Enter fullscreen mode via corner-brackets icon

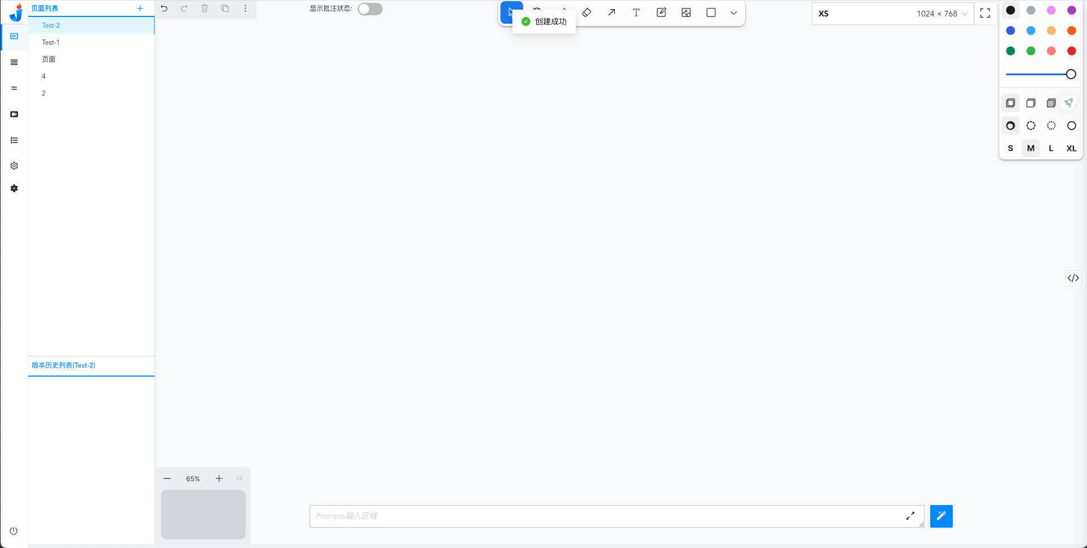pyautogui.click(x=985, y=14)
